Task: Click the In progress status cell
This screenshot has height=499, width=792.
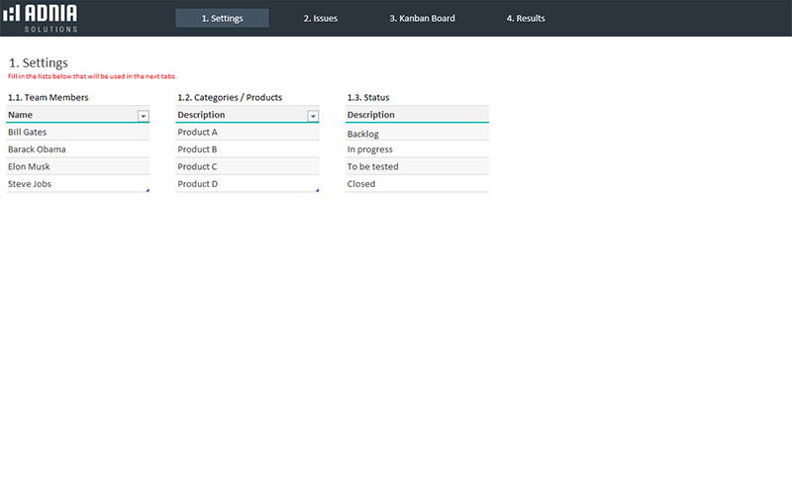Action: click(417, 150)
